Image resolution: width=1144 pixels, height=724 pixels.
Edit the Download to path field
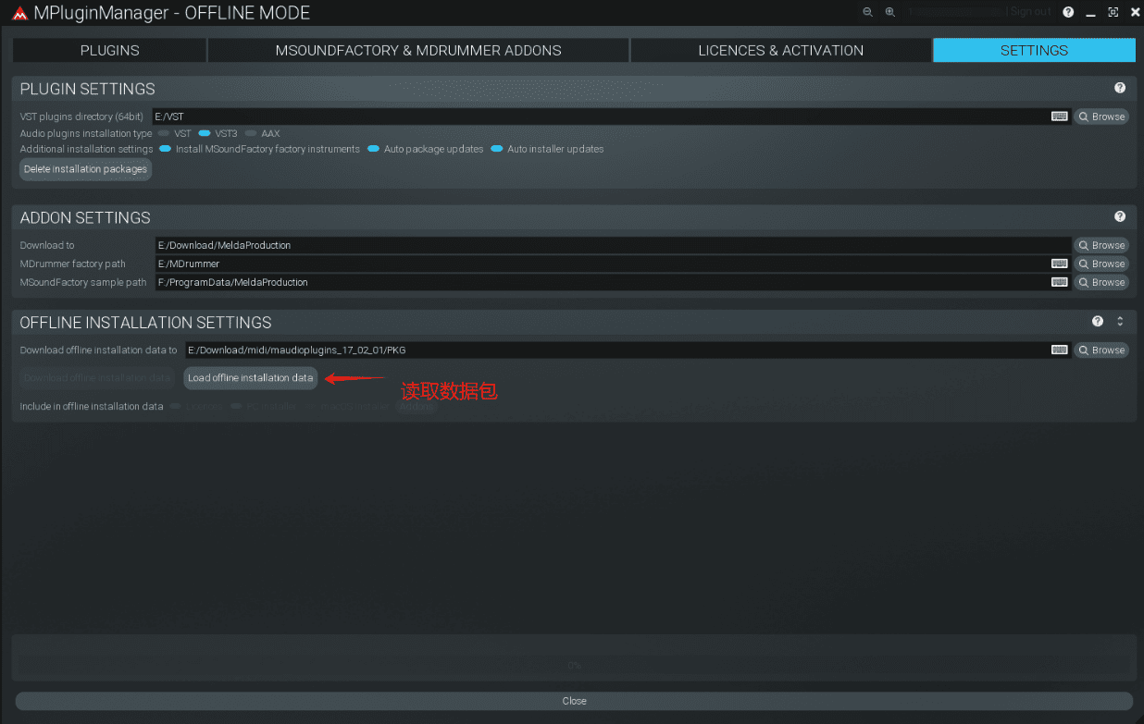tap(614, 245)
